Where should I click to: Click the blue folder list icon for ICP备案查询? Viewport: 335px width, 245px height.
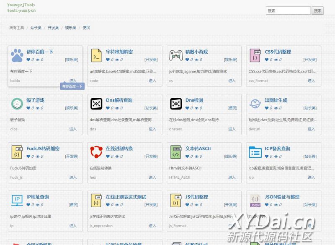point(255,152)
